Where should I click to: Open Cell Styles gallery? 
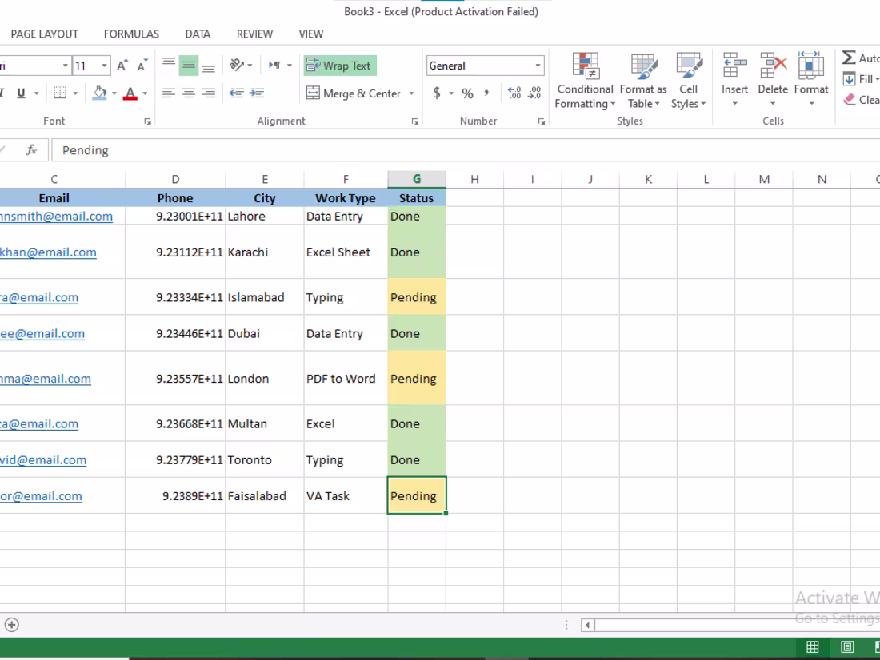689,81
